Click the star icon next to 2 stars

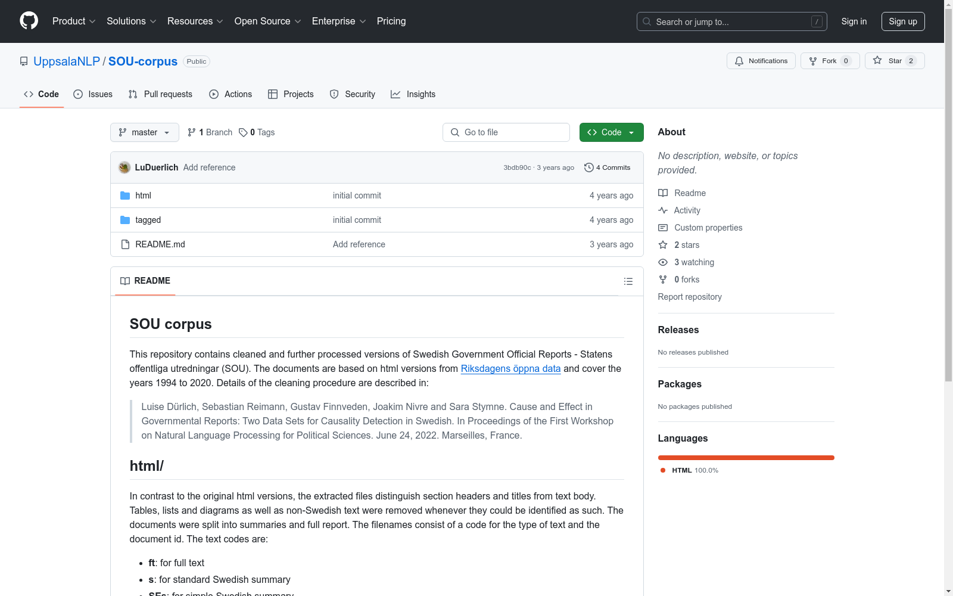click(x=663, y=245)
